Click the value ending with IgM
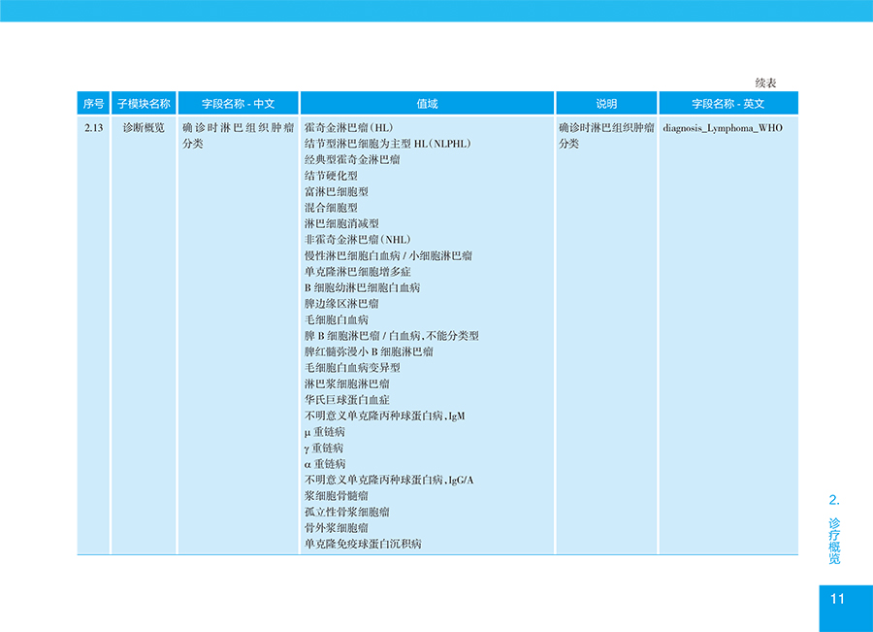Image resolution: width=873 pixels, height=632 pixels. pyautogui.click(x=385, y=416)
